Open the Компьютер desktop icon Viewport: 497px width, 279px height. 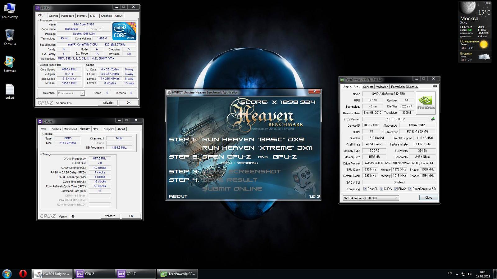click(x=10, y=11)
